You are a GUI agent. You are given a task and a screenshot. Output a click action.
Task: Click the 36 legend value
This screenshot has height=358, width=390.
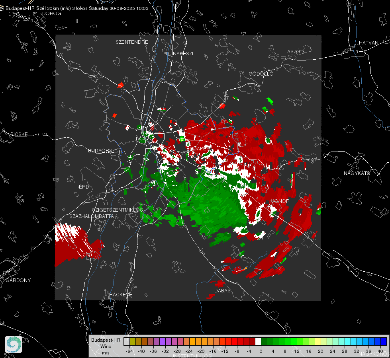368,351
